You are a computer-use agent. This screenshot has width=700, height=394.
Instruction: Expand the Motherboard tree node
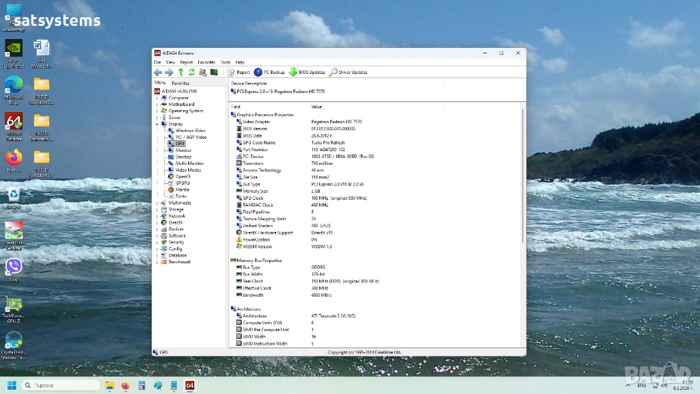pos(157,105)
